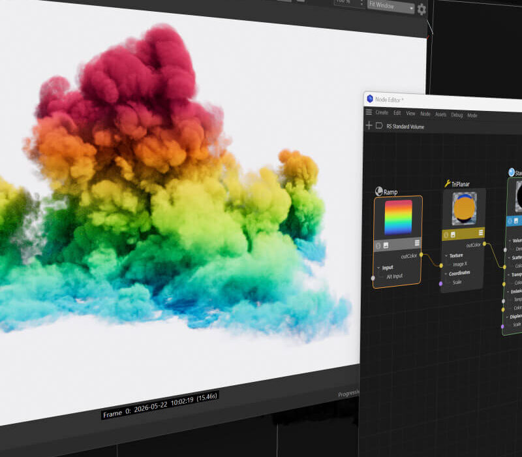Open the Assets menu

pos(440,115)
